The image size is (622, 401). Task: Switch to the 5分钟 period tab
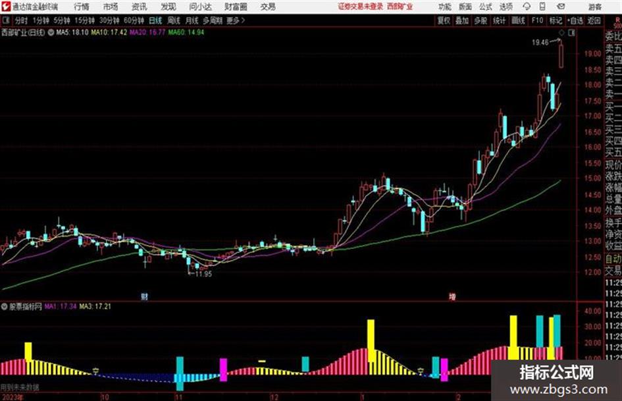pos(62,20)
